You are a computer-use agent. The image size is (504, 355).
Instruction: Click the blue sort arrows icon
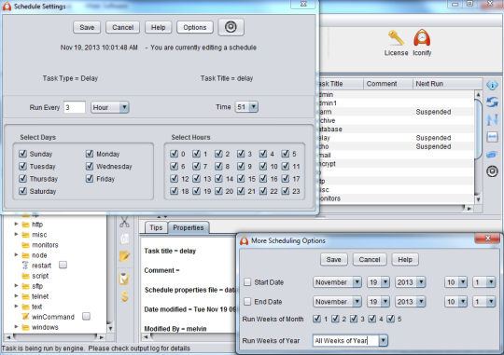pyautogui.click(x=492, y=119)
